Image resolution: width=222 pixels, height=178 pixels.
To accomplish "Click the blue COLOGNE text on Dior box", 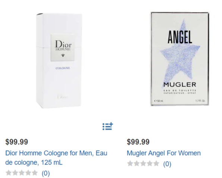I will pyautogui.click(x=63, y=68).
